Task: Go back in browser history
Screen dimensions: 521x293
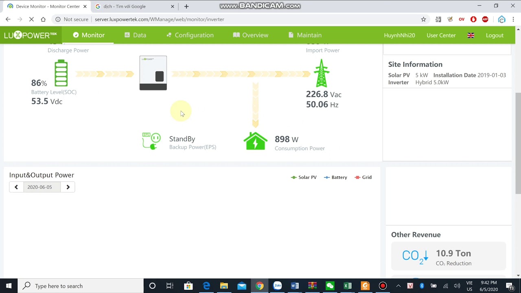Action: pyautogui.click(x=8, y=19)
